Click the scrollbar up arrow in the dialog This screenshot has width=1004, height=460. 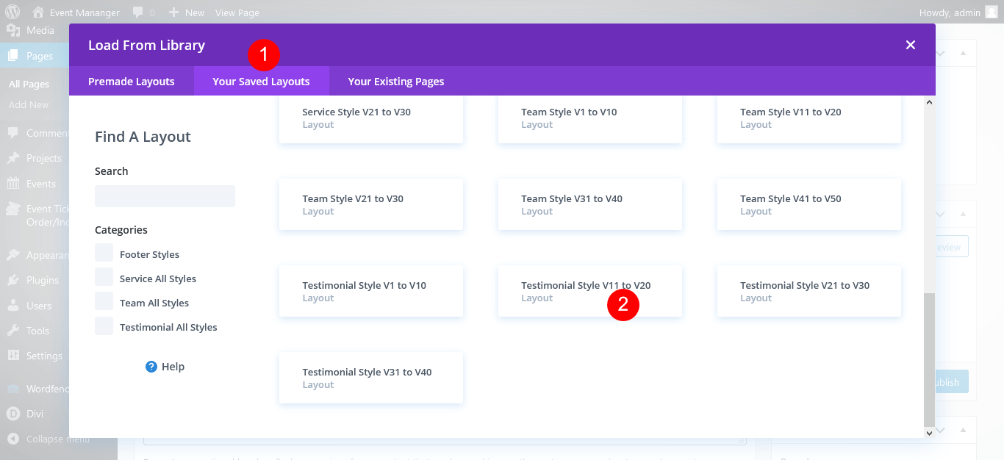[x=930, y=102]
